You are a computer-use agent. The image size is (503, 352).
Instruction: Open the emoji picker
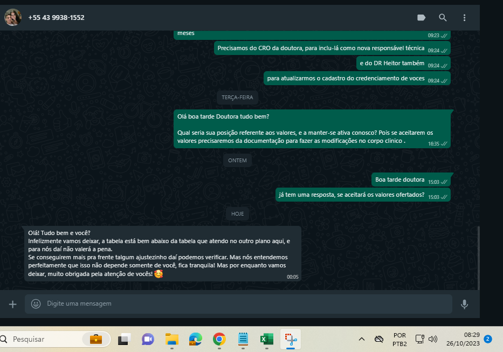(36, 303)
